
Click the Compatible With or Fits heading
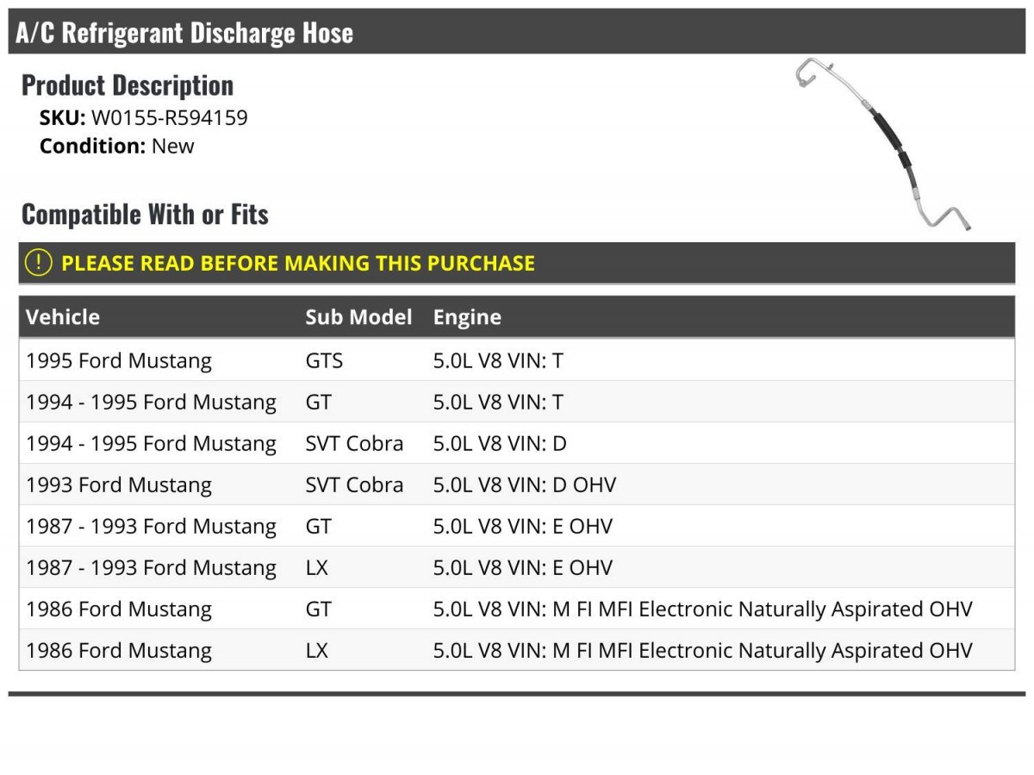coord(145,214)
